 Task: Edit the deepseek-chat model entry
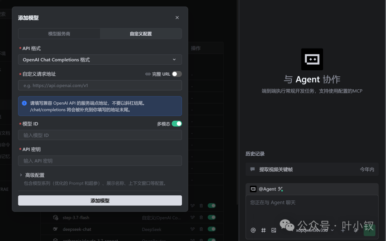point(193,229)
